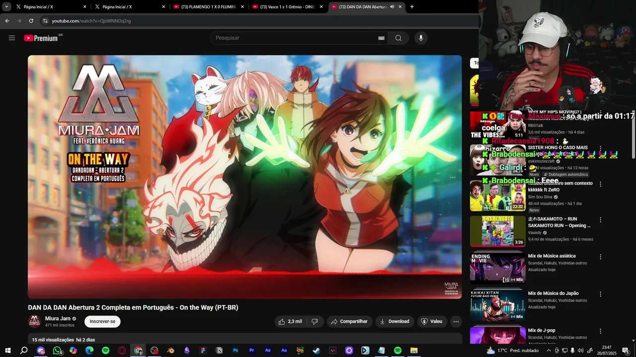Open After Effects from the taskbar
Image resolution: width=636 pixels, height=357 pixels.
[x=268, y=351]
